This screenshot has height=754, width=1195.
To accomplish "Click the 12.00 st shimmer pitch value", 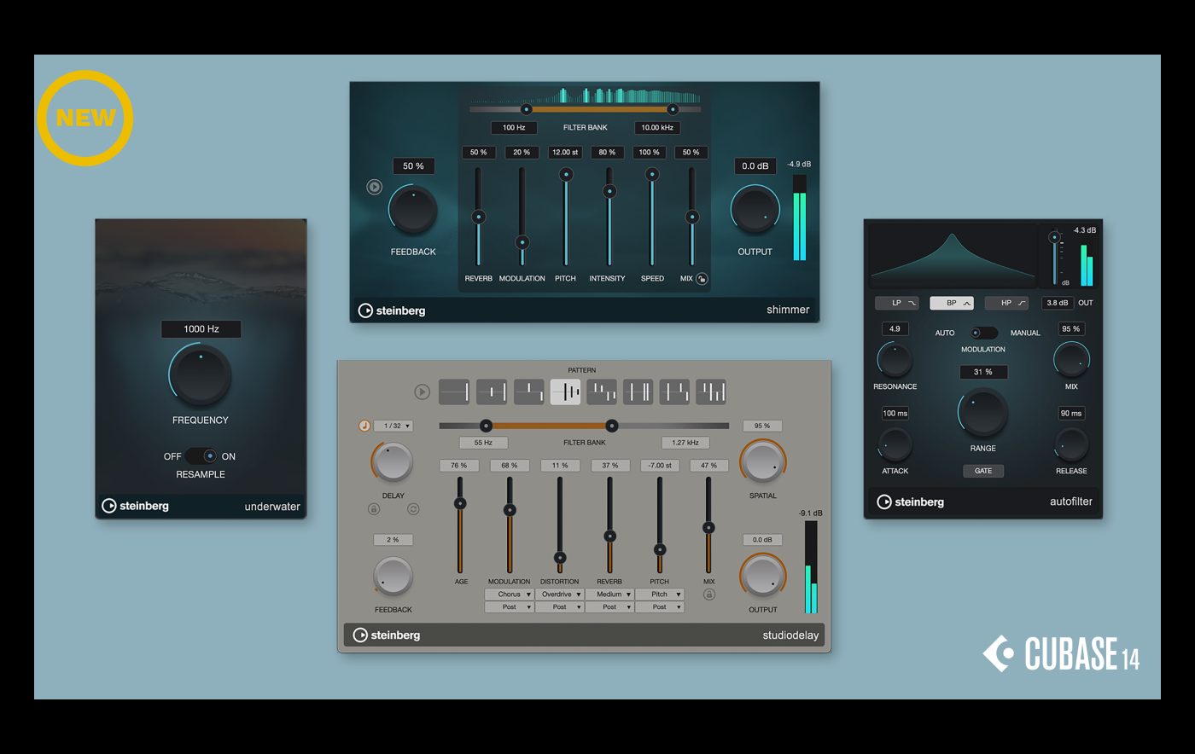I will tap(565, 153).
